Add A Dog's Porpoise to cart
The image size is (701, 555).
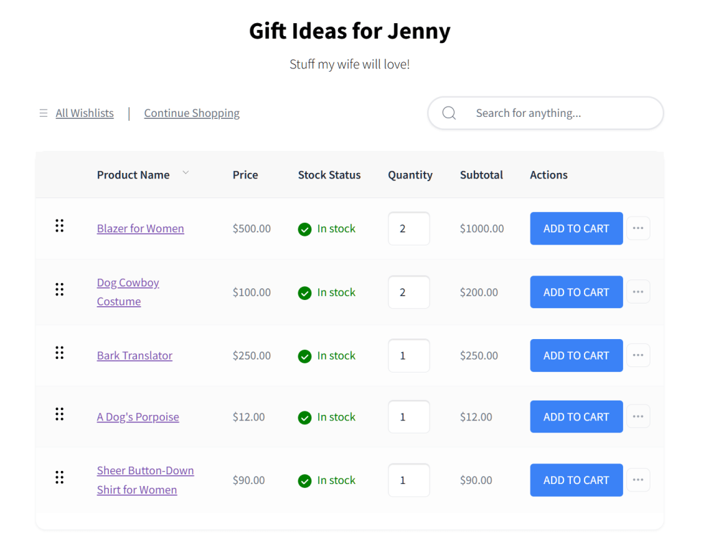576,416
